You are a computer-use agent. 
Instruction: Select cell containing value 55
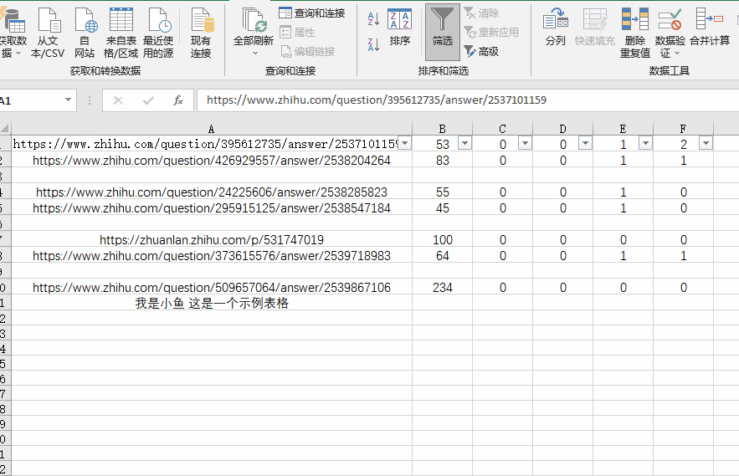443,192
